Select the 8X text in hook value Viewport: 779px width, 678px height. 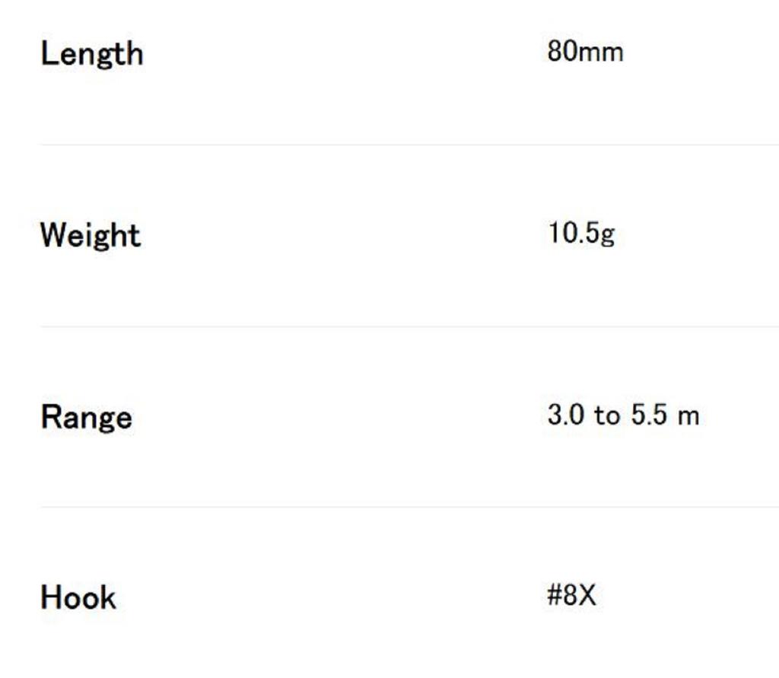point(580,596)
